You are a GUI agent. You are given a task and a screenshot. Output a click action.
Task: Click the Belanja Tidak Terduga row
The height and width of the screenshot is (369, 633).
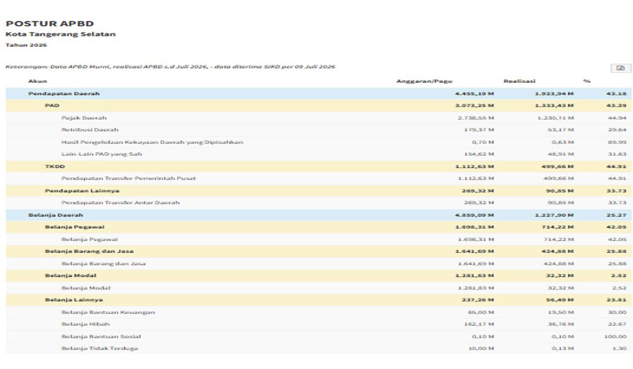(316, 348)
